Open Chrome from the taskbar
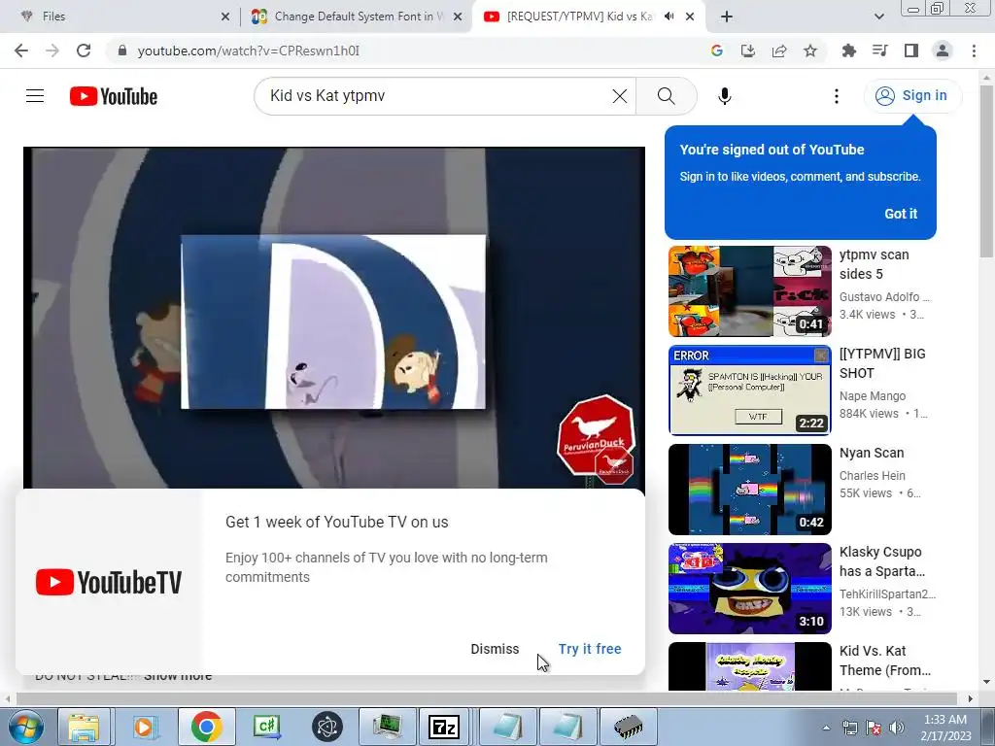The image size is (995, 746). (x=206, y=727)
